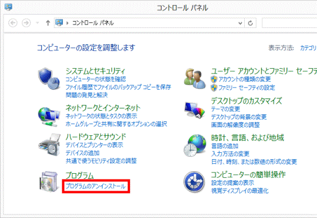Click the Desktop Customization monitor icon
The image size is (317, 218).
tap(195, 110)
